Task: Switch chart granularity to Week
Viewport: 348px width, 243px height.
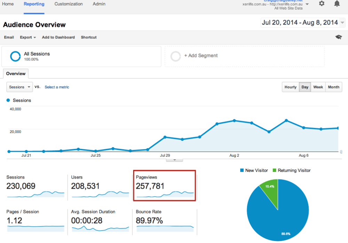Action: tap(318, 87)
